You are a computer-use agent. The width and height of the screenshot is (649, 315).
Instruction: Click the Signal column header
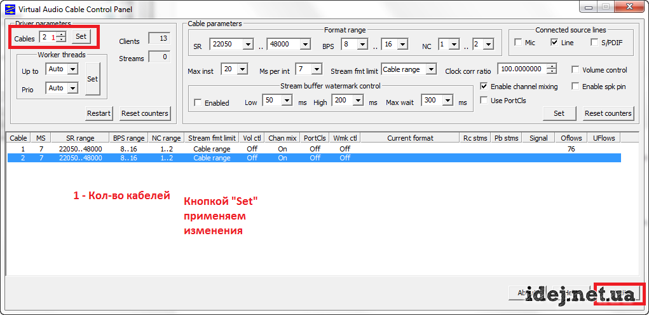[538, 138]
